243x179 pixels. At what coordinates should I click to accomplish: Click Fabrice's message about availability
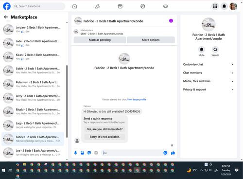112,111
